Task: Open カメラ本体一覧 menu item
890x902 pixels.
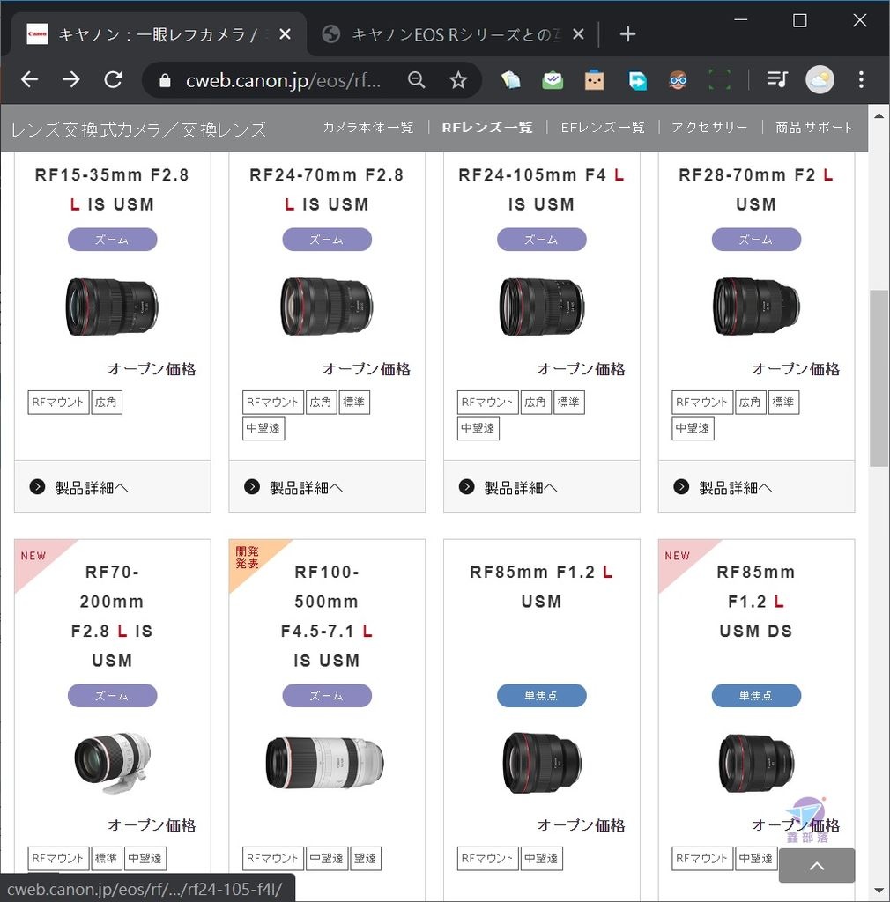Action: 367,127
